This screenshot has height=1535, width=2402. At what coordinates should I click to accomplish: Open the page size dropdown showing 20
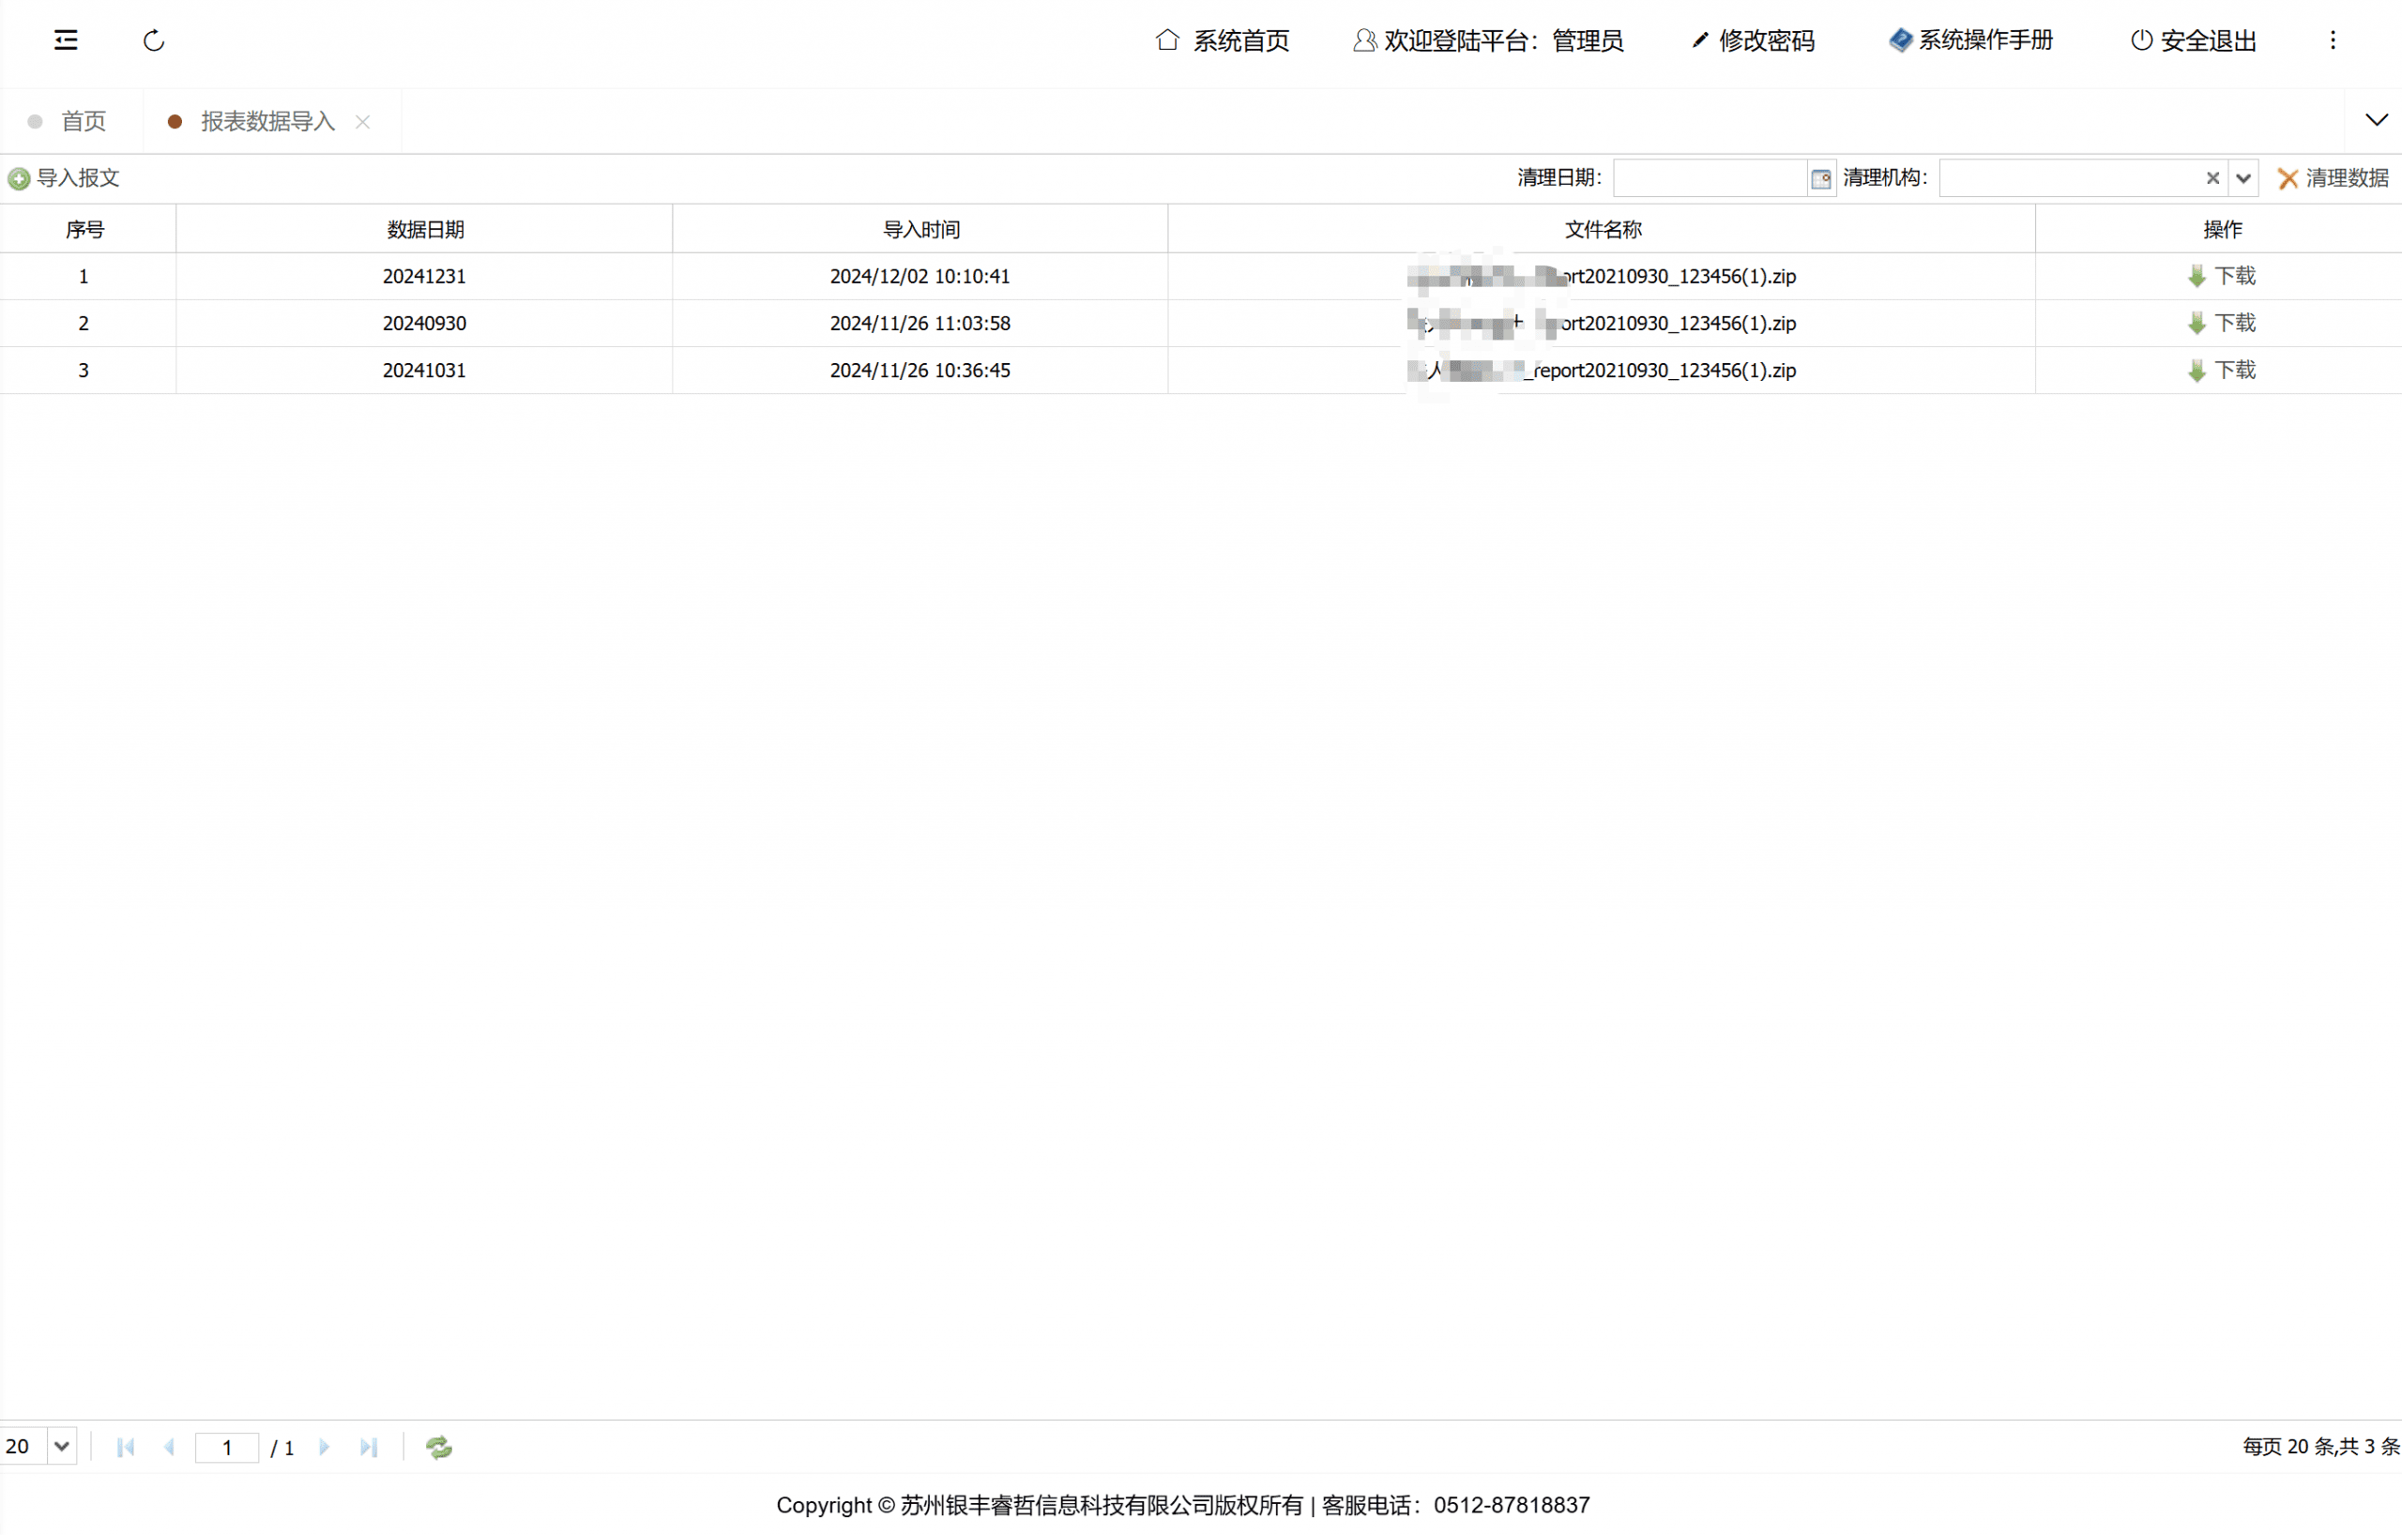click(x=61, y=1446)
